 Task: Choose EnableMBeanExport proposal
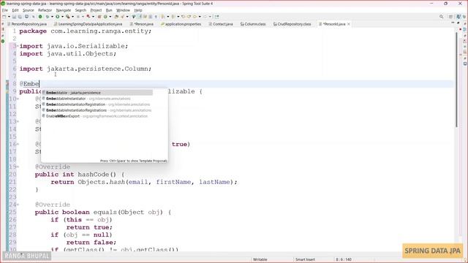(x=97, y=116)
